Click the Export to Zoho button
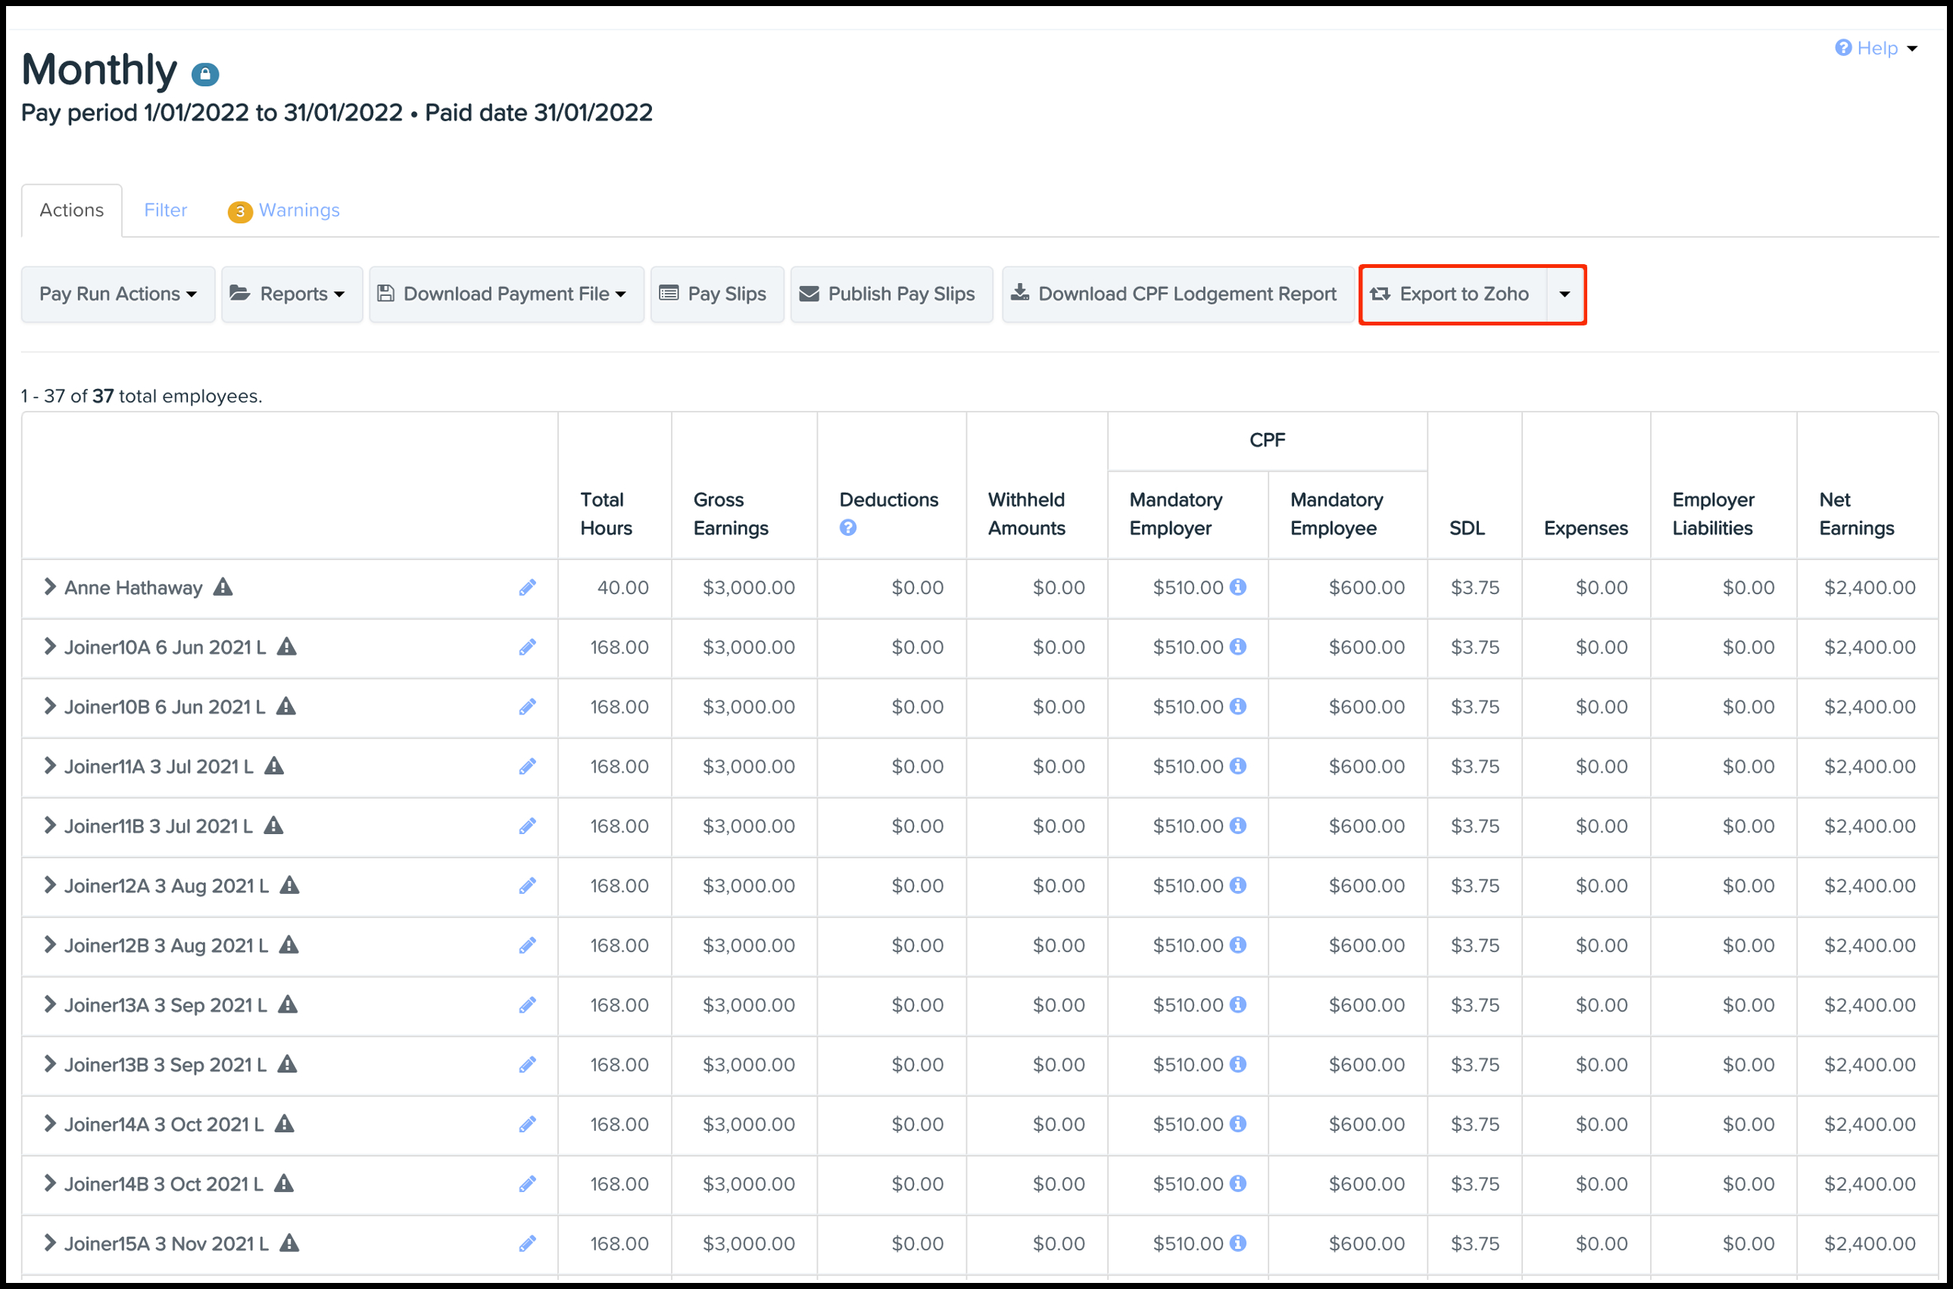Image resolution: width=1953 pixels, height=1289 pixels. tap(1454, 294)
